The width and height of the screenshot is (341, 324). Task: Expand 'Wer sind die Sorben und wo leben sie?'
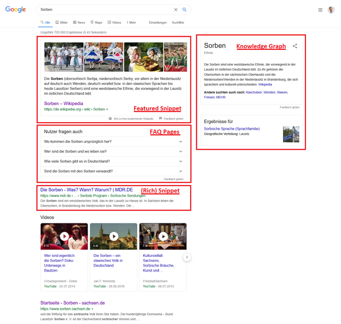pyautogui.click(x=113, y=151)
